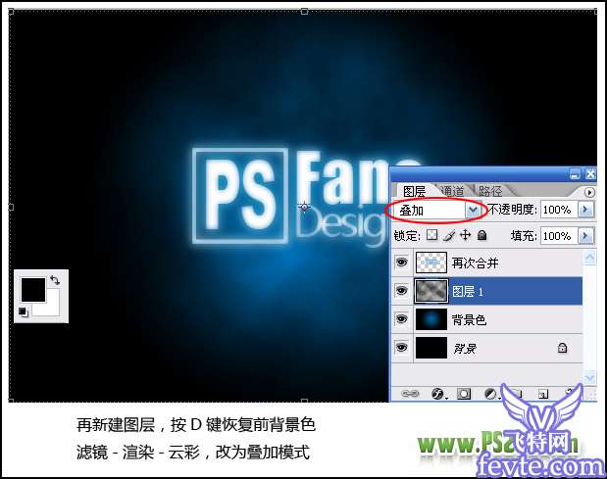Switch to the 通道 tab
Screen dimensions: 607x479
point(453,191)
